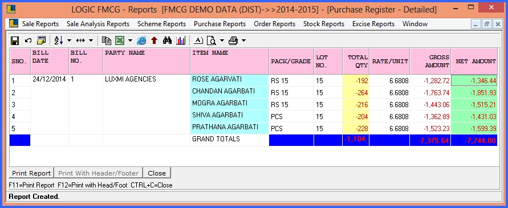Click Print With Header/Footer button

98,173
